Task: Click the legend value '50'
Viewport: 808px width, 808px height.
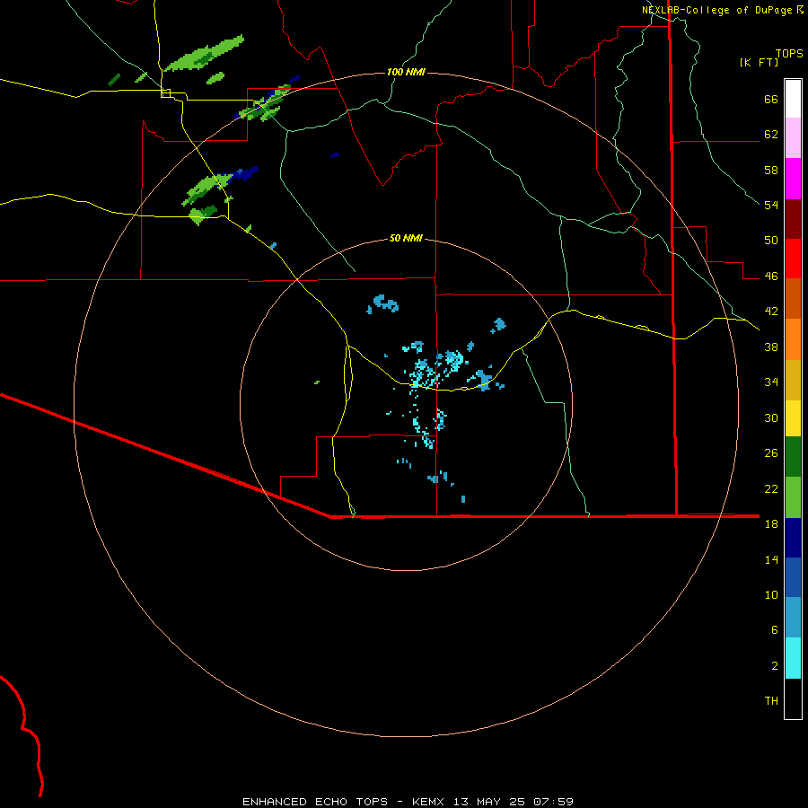Action: (771, 241)
